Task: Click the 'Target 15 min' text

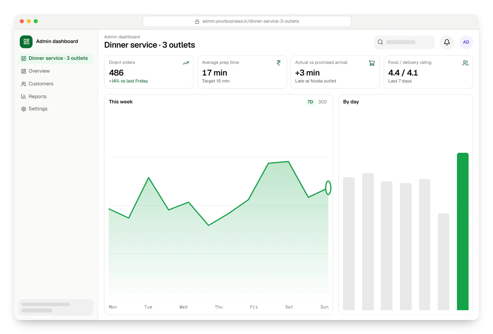Action: 216,81
